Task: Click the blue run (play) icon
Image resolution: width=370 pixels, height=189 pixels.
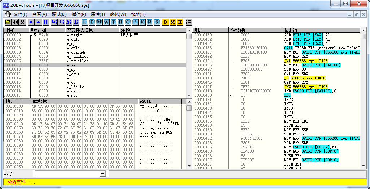Action: [x=31, y=22]
